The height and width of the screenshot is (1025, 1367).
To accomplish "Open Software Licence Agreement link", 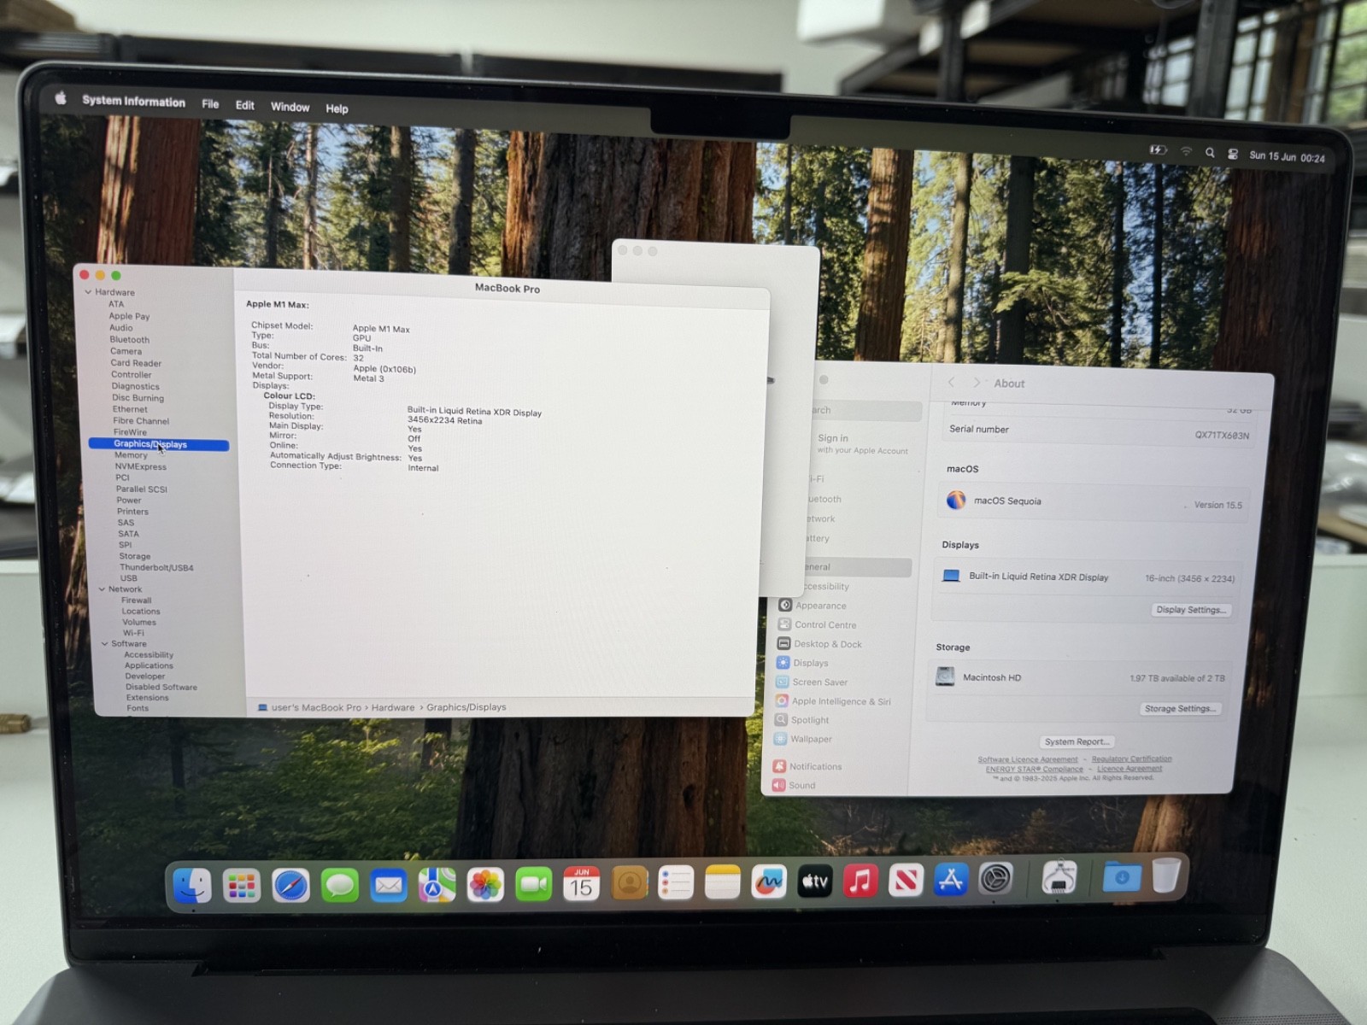I will pyautogui.click(x=1028, y=759).
